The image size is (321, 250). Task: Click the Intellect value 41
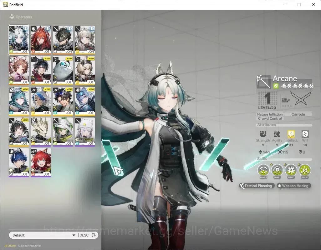tap(291, 145)
